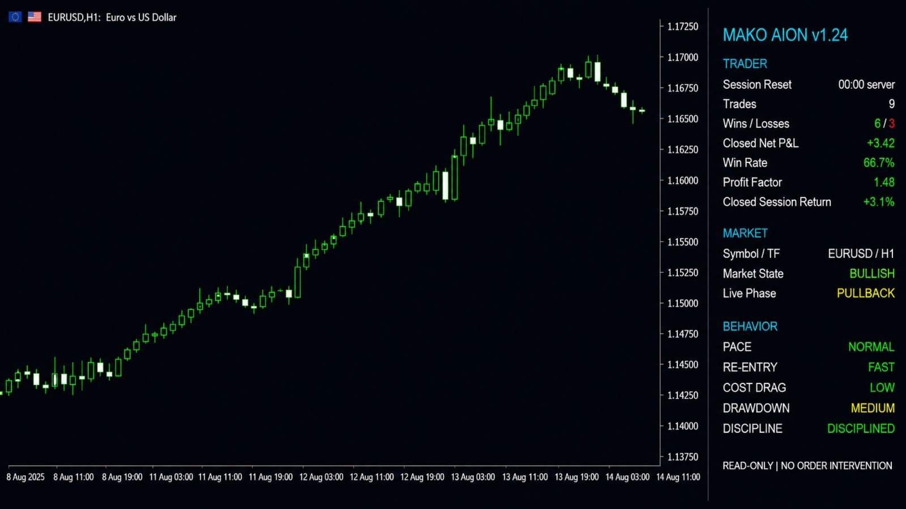Select the "LOW" cost drag value
This screenshot has width=906, height=509.
(x=882, y=388)
